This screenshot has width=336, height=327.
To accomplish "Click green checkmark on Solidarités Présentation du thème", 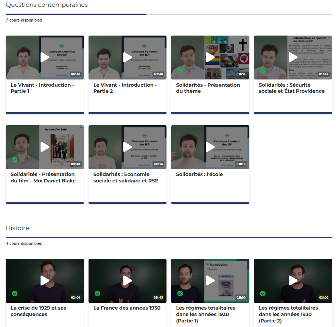I will [180, 70].
